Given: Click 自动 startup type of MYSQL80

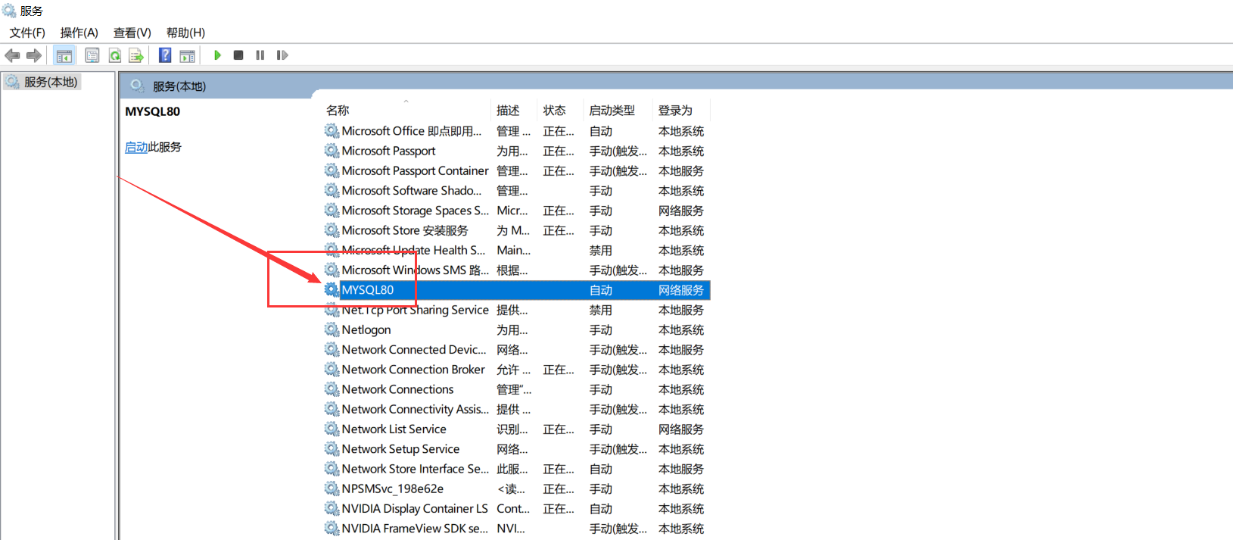Looking at the screenshot, I should [x=601, y=290].
